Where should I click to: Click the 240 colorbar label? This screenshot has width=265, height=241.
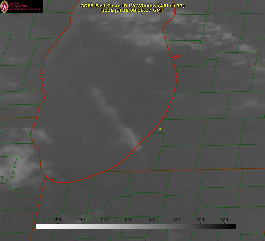[x=129, y=220]
